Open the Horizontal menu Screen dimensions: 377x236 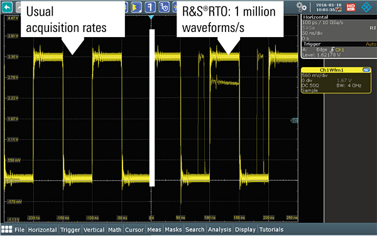(42, 230)
